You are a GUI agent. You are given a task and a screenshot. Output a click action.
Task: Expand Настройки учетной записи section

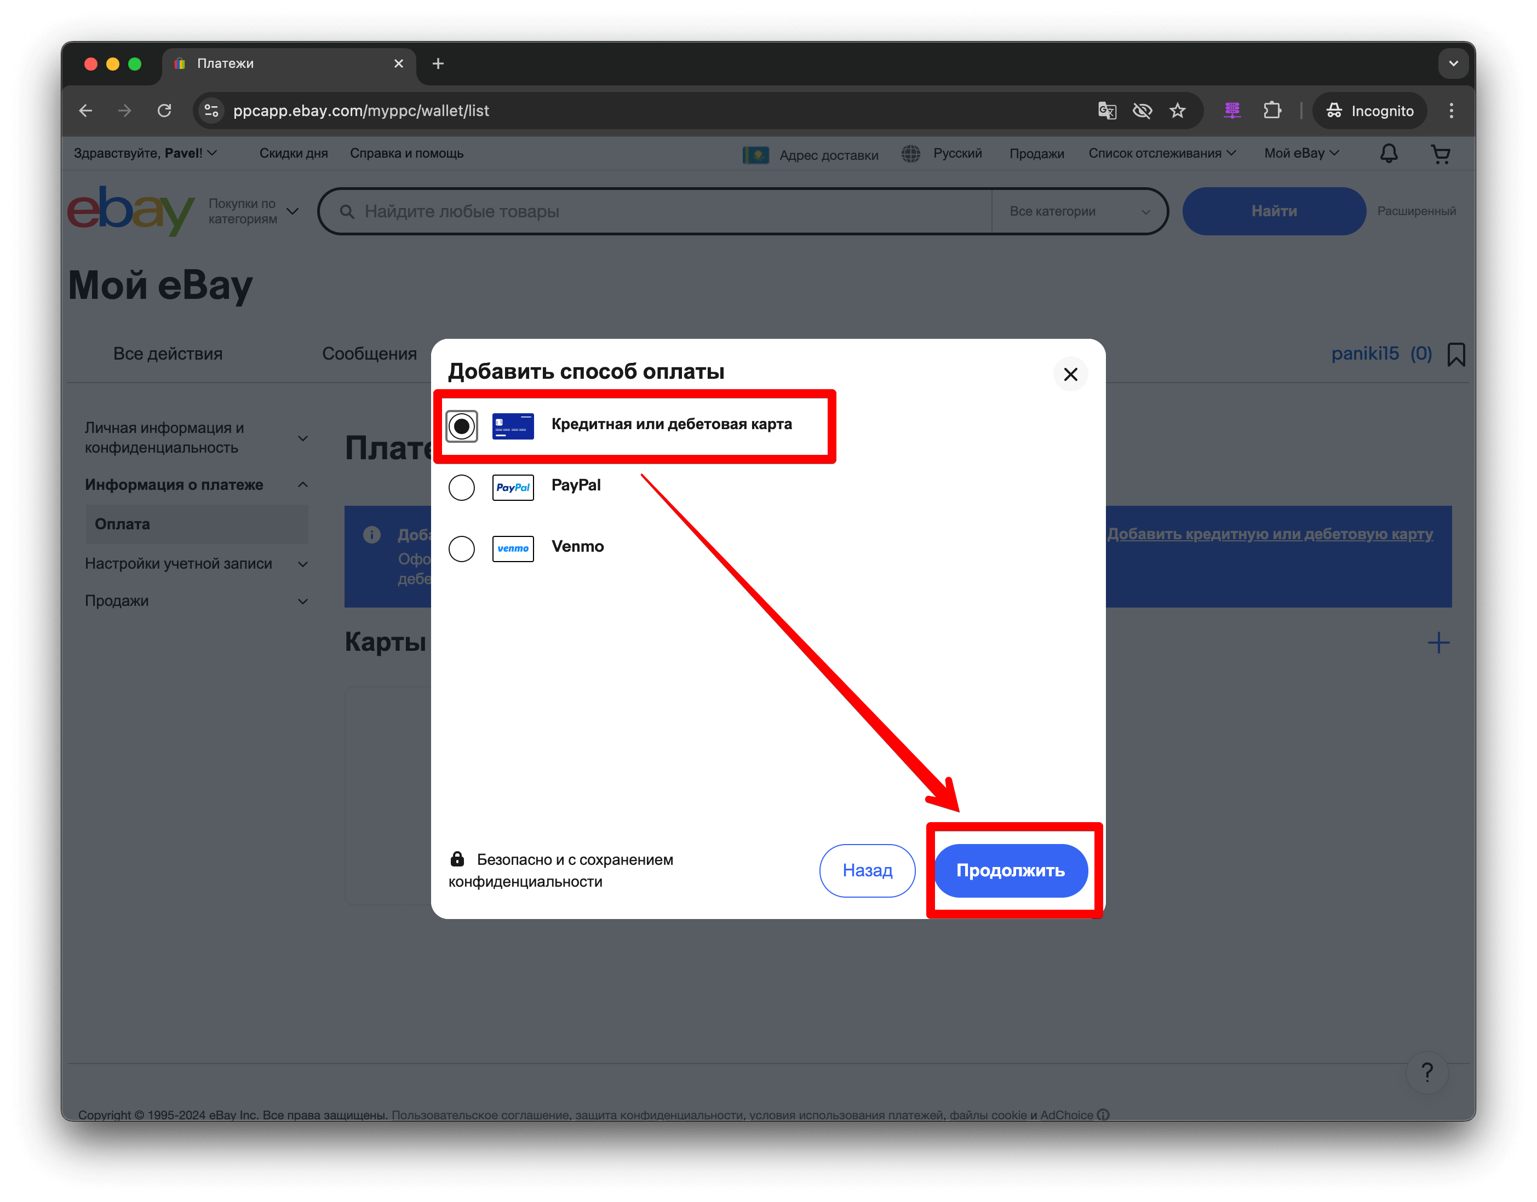pos(196,564)
